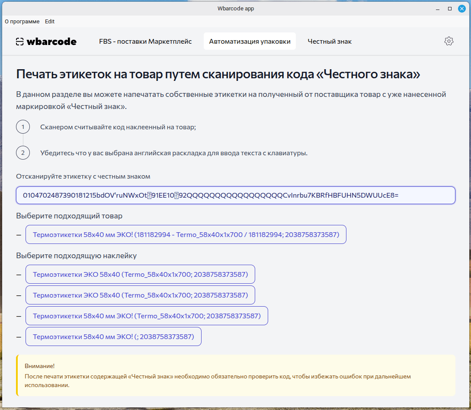Open the «О программе» menu
The width and height of the screenshot is (471, 410).
click(22, 21)
